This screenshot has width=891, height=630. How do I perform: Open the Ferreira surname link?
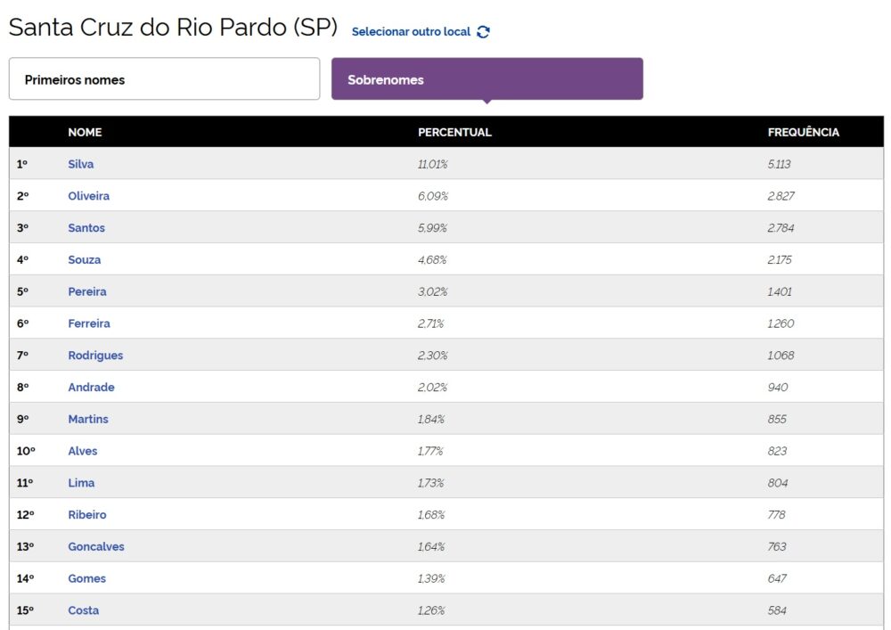pyautogui.click(x=89, y=323)
